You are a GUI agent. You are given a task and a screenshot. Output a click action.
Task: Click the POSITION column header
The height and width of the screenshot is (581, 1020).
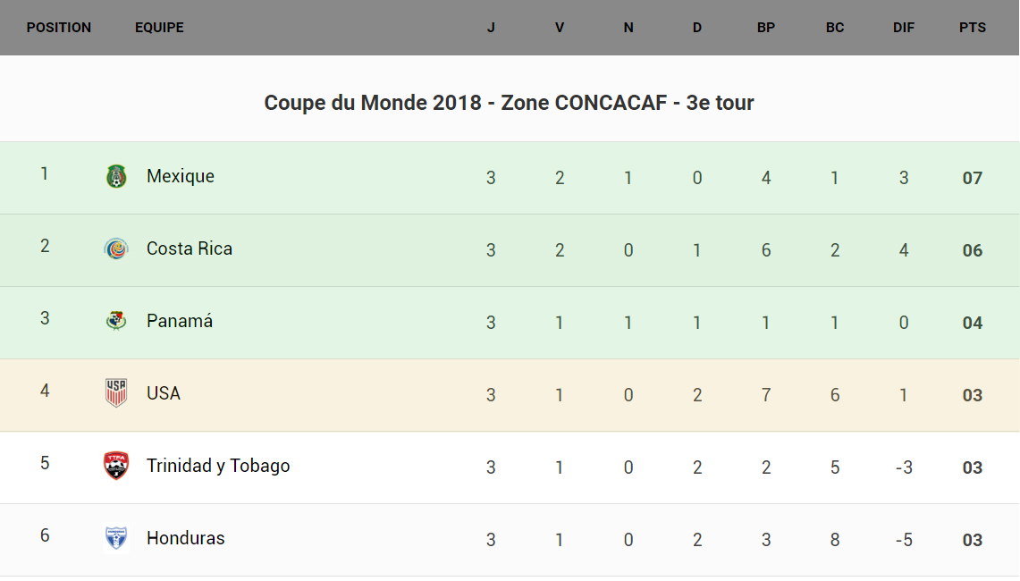[x=59, y=28]
